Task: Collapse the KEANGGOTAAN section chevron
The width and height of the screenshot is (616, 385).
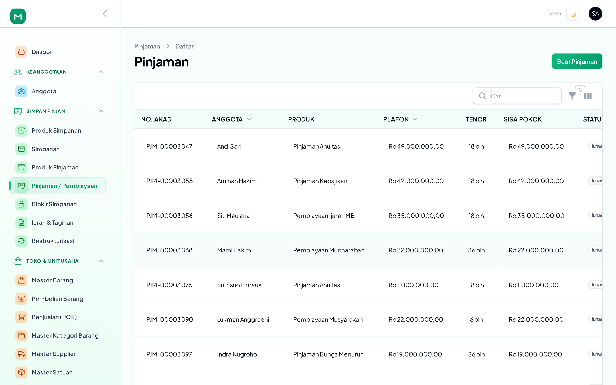Action: coord(101,72)
